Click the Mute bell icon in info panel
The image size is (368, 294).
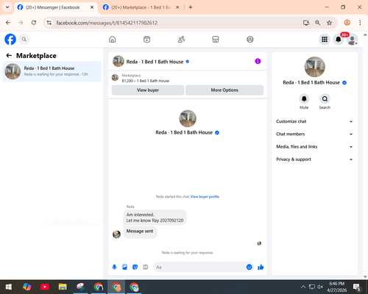[304, 98]
